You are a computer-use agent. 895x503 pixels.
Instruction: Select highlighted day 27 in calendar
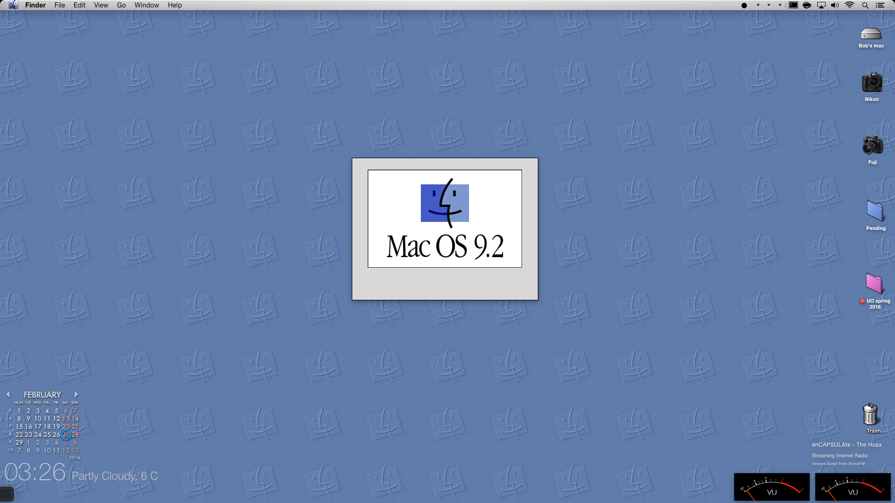pos(66,435)
